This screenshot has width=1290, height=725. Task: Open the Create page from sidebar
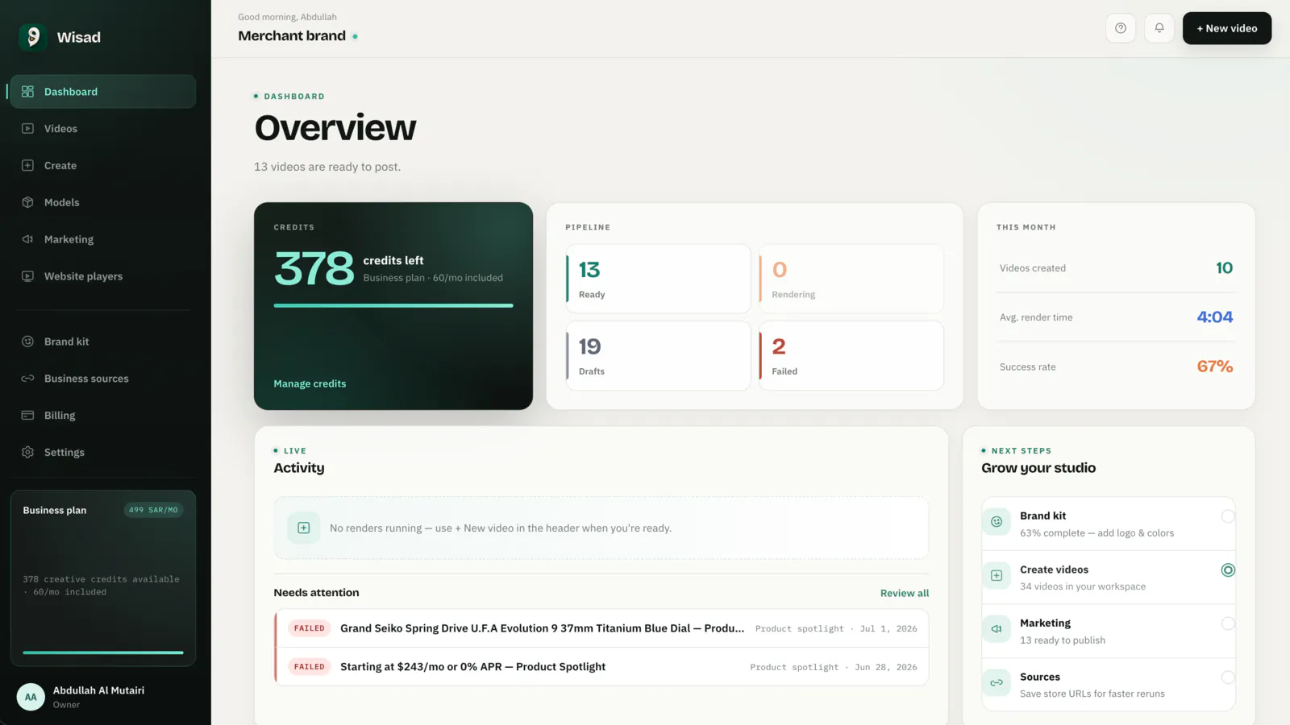click(x=103, y=166)
